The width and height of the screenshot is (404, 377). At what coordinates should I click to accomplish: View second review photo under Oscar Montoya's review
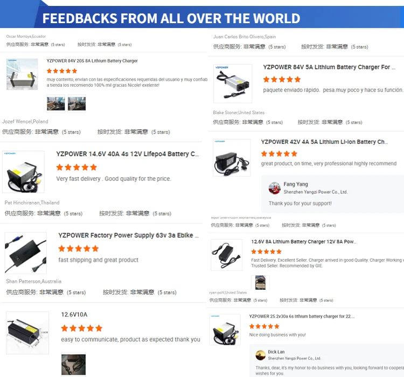(77, 103)
